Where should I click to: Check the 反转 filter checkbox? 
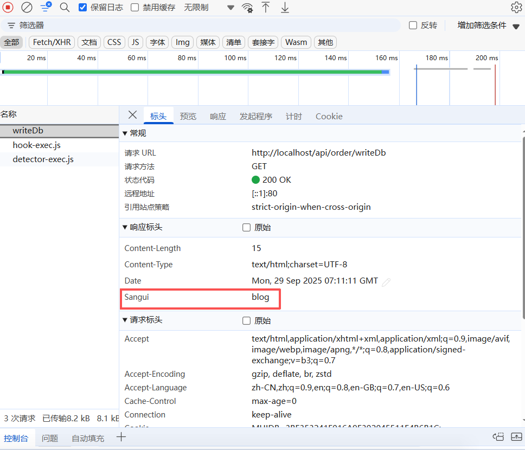[413, 25]
